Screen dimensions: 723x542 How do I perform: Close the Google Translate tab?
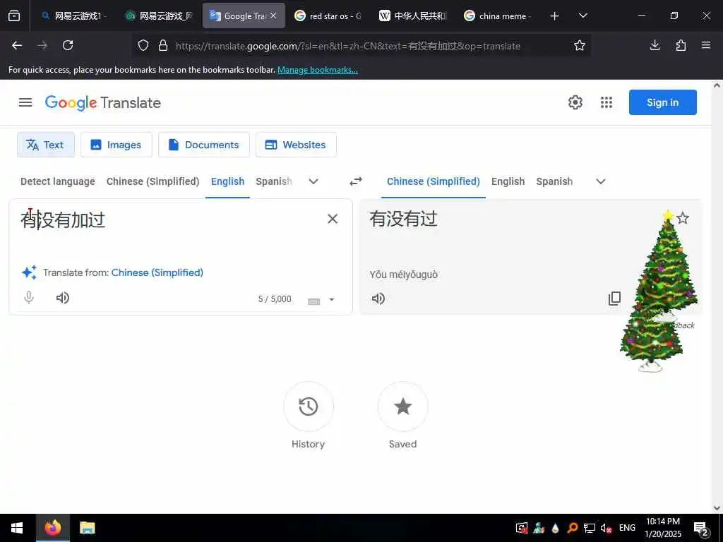click(x=273, y=16)
